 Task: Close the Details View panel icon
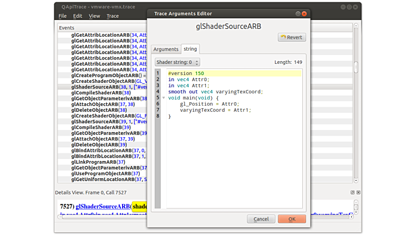[x=358, y=193]
